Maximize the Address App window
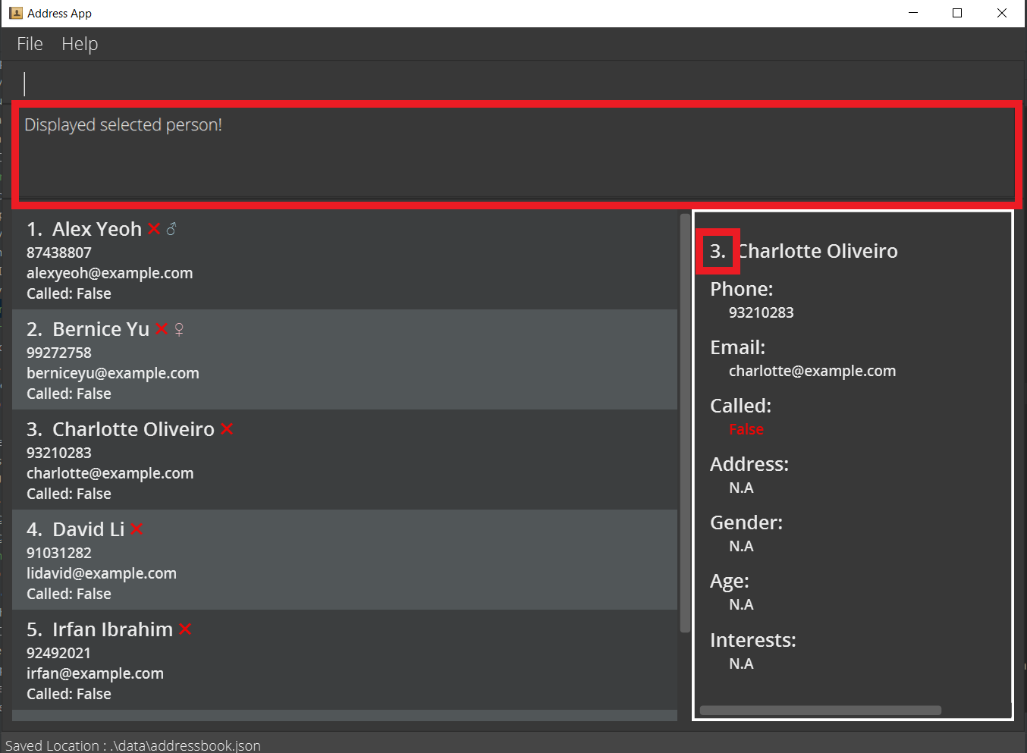1027x753 pixels. (957, 13)
